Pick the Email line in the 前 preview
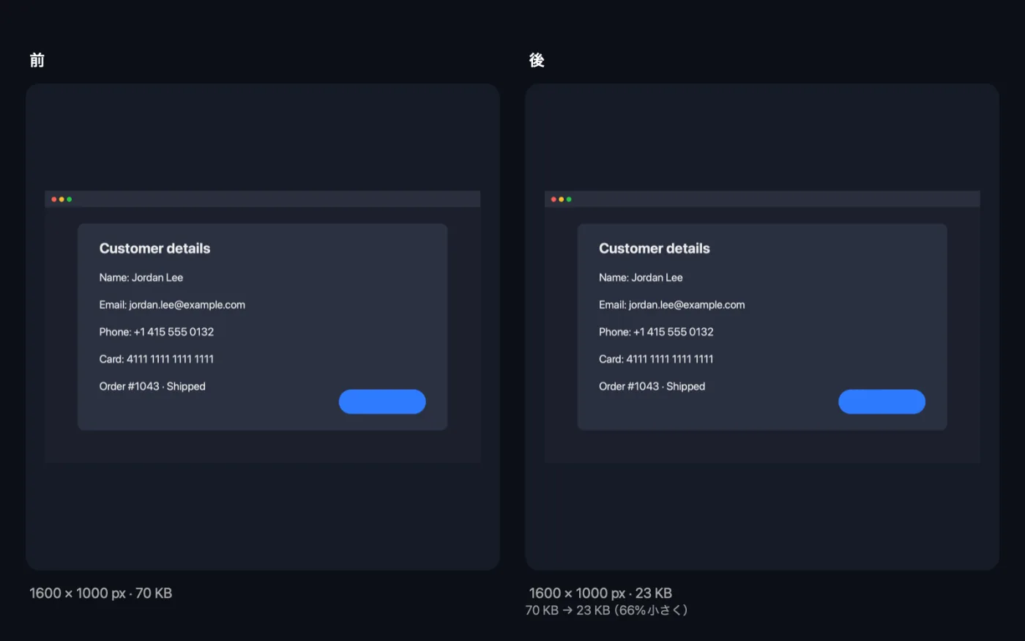The image size is (1025, 641). coord(172,305)
